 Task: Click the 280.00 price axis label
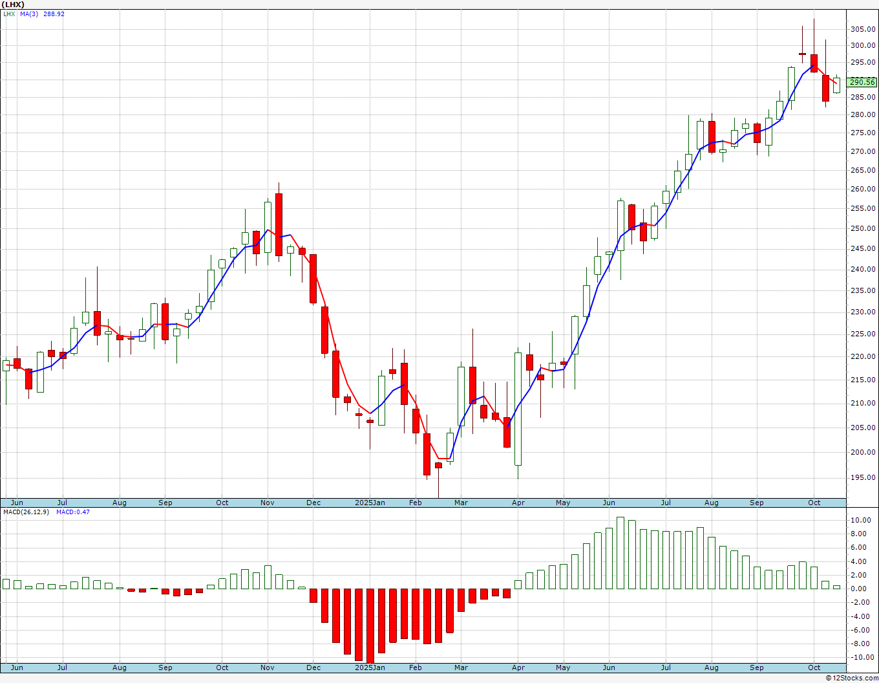(x=863, y=115)
